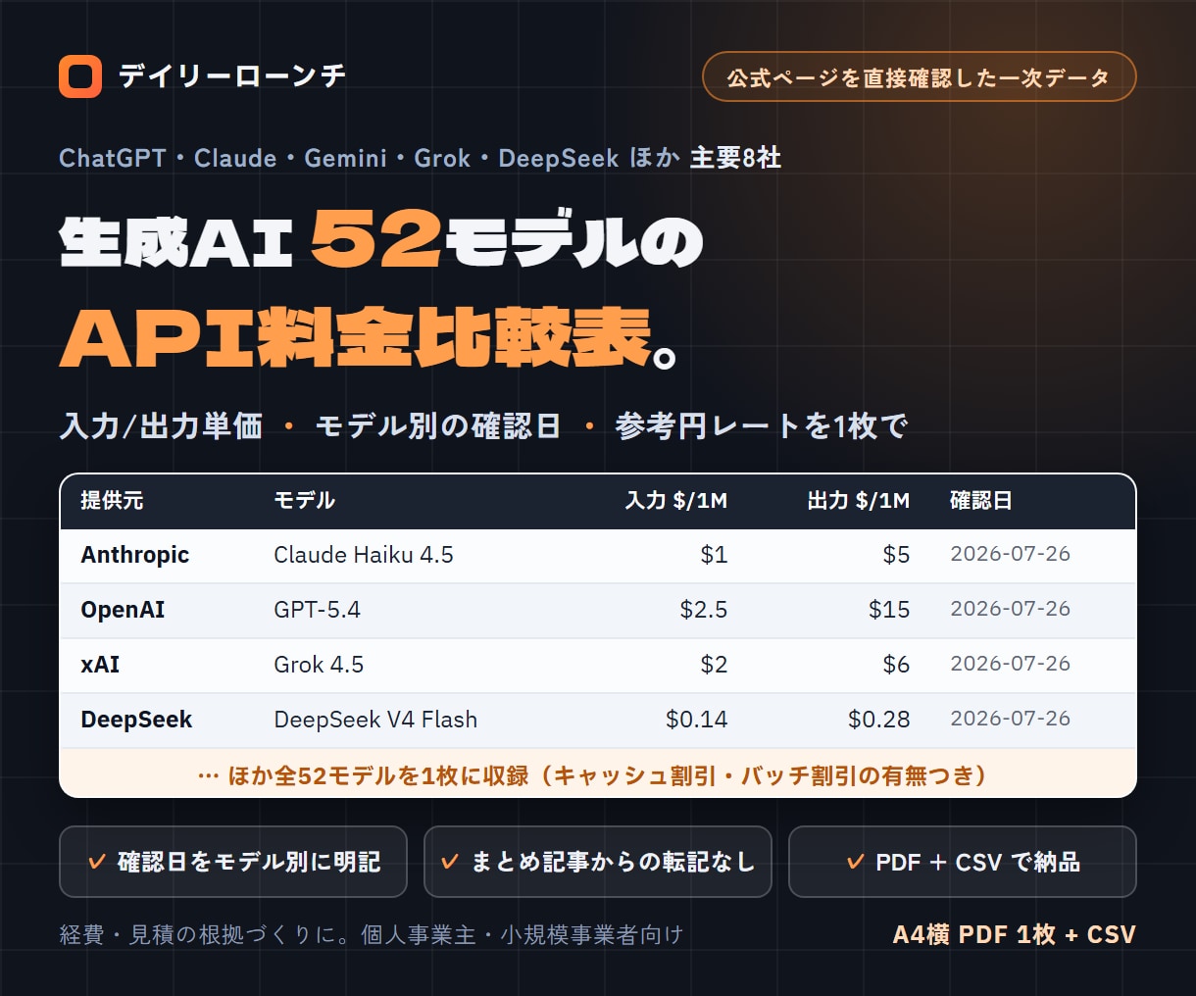The height and width of the screenshot is (996, 1196).
Task: Click the checkmark icon beside 確認日をモデル別に明記
Action: (96, 862)
